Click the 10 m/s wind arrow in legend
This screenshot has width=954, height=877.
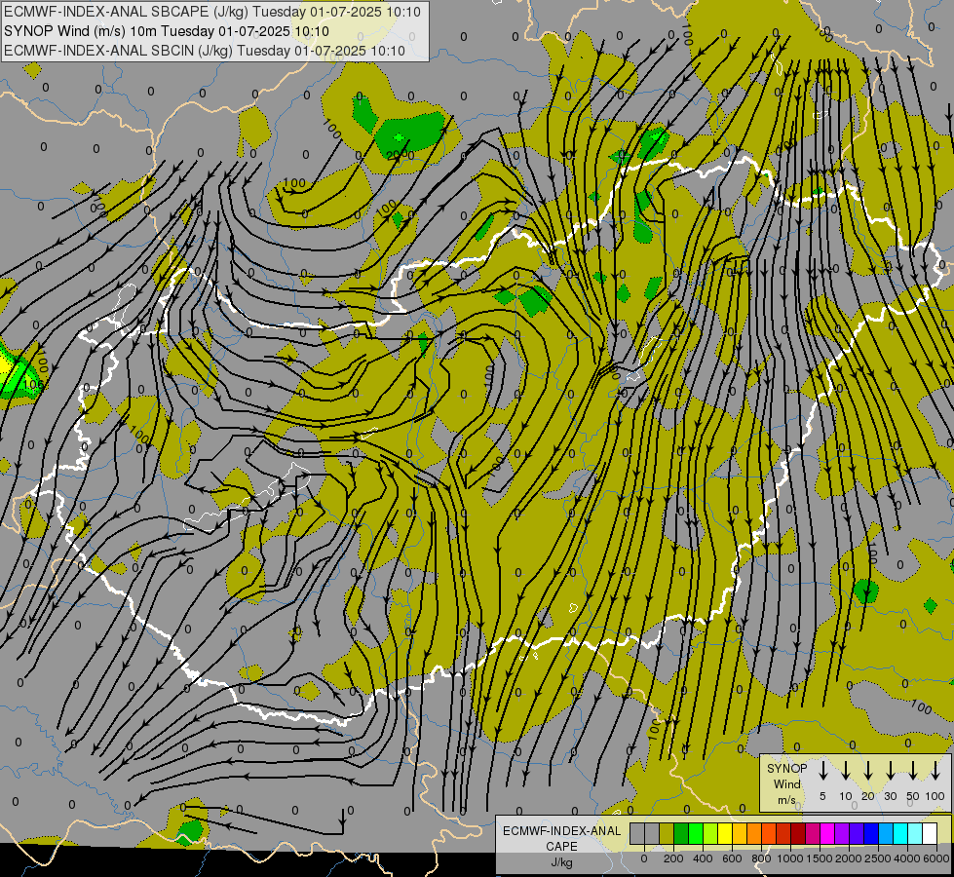tap(845, 769)
